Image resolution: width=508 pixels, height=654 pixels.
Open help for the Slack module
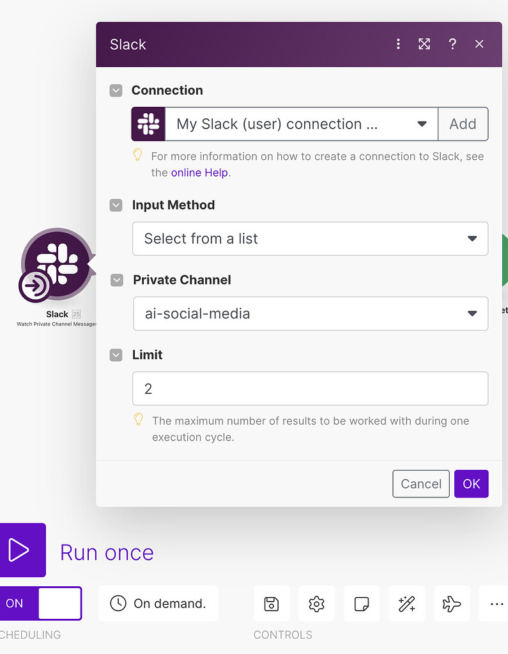point(452,44)
